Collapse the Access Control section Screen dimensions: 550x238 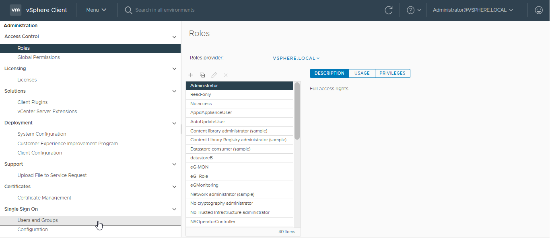pyautogui.click(x=174, y=37)
